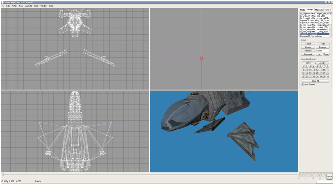The image size is (334, 185).
Task: Move group down with Down button
Action: point(326,54)
